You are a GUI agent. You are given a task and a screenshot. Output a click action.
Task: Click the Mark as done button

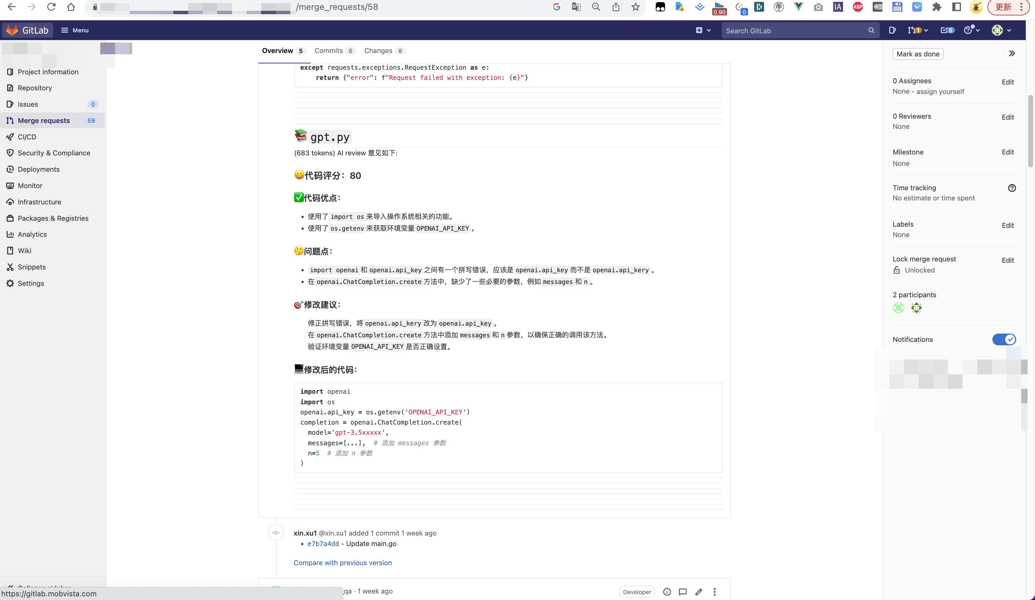pos(917,54)
